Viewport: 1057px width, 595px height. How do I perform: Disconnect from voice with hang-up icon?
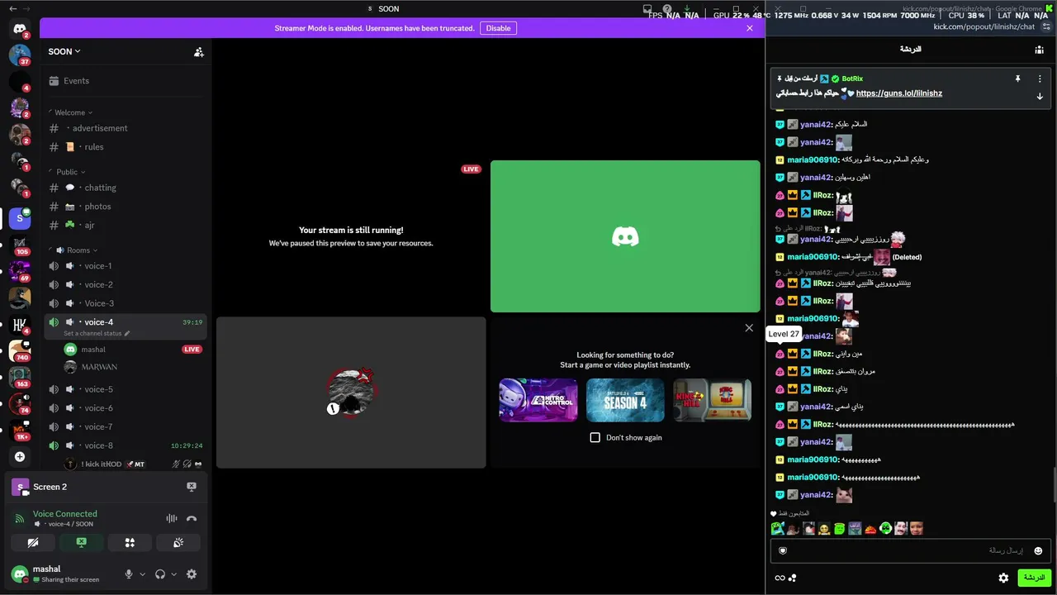pyautogui.click(x=192, y=519)
